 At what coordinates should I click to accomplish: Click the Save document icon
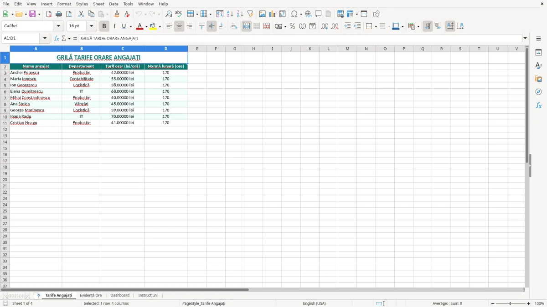(32, 14)
